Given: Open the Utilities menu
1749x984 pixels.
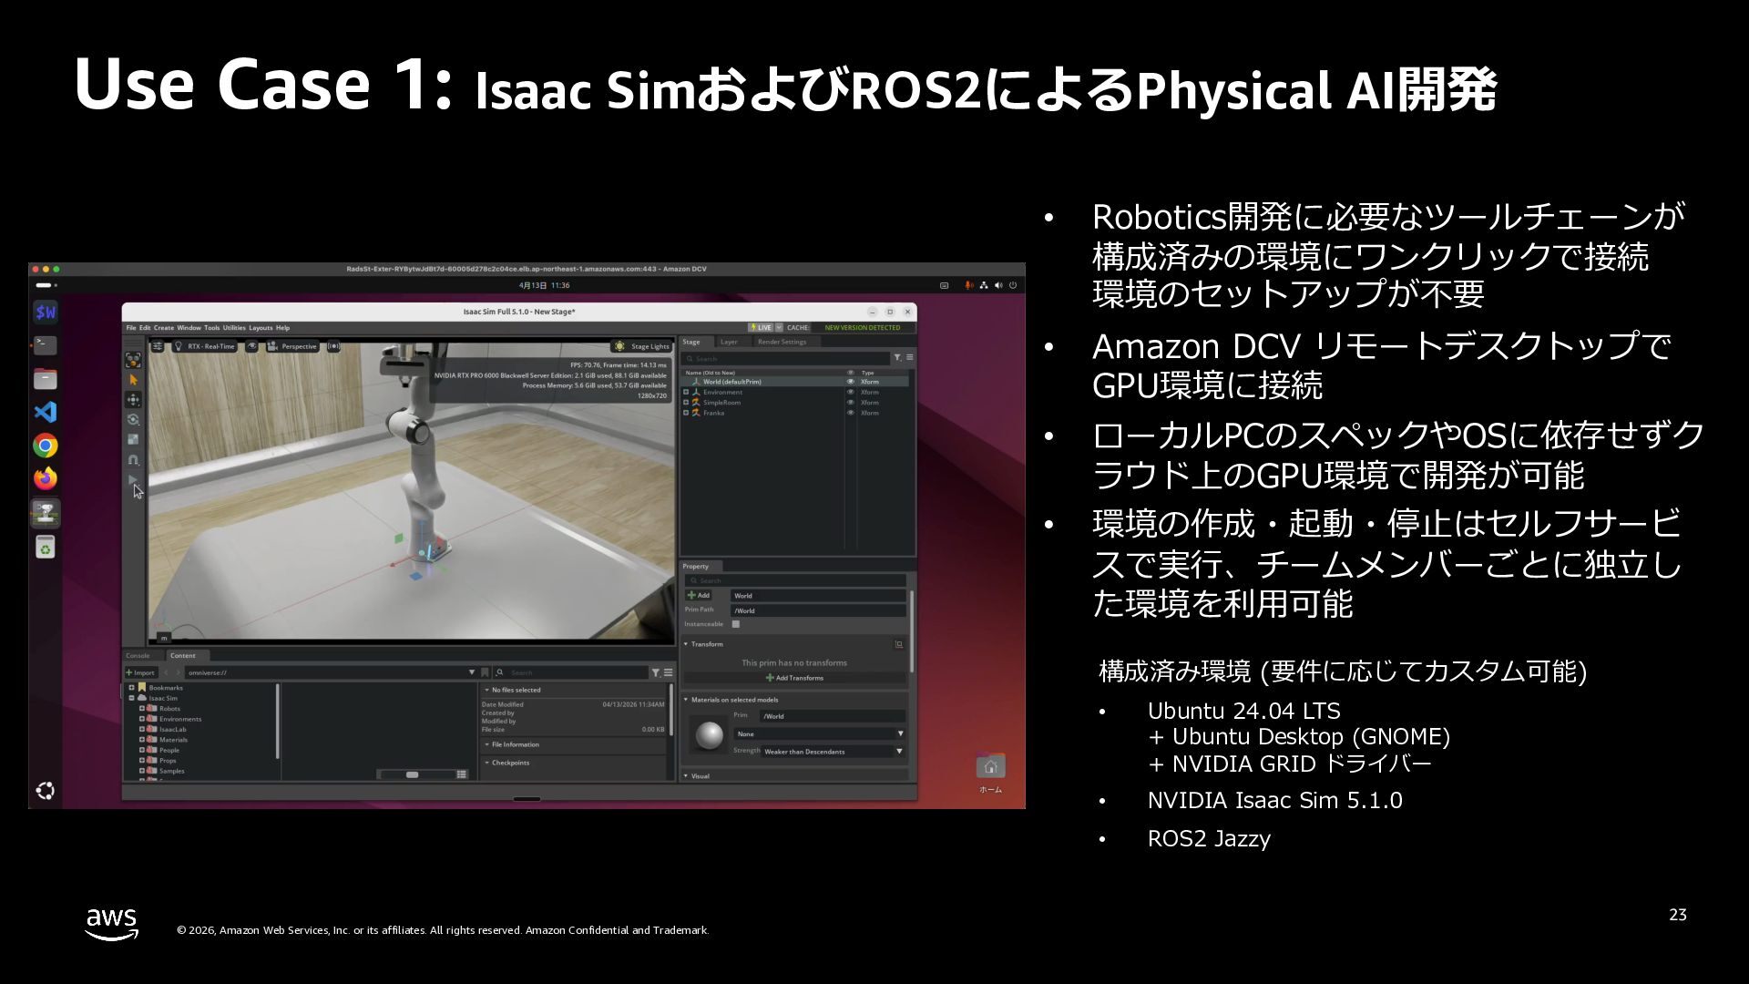Looking at the screenshot, I should click(234, 328).
